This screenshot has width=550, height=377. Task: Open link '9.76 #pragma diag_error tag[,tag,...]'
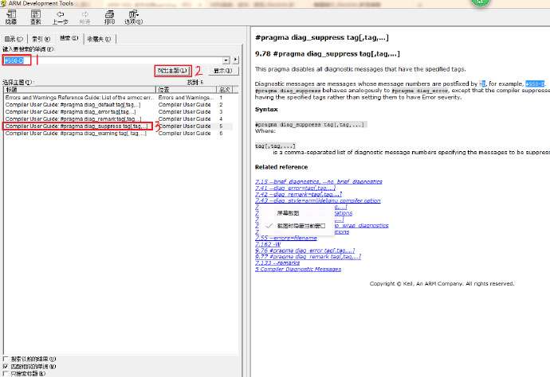[304, 251]
